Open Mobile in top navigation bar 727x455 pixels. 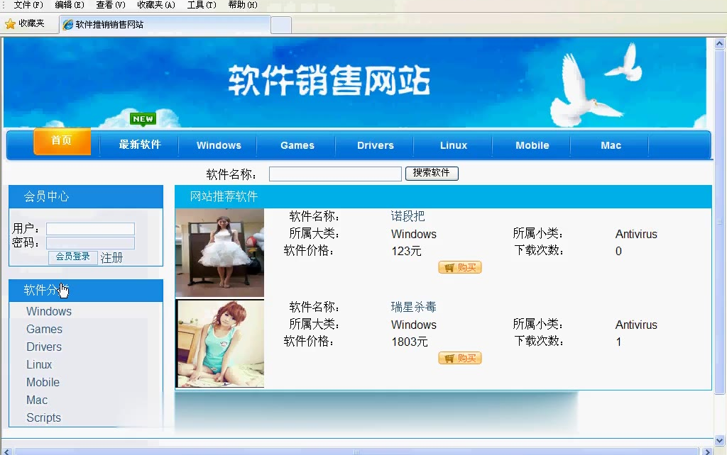pos(532,145)
